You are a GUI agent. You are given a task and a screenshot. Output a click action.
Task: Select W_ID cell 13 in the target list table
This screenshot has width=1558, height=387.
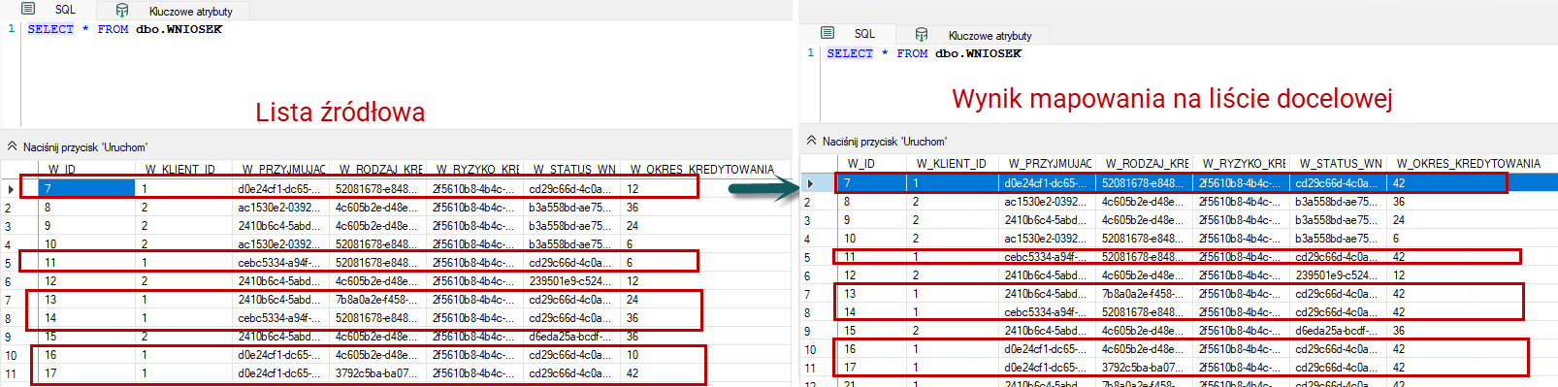pos(872,294)
